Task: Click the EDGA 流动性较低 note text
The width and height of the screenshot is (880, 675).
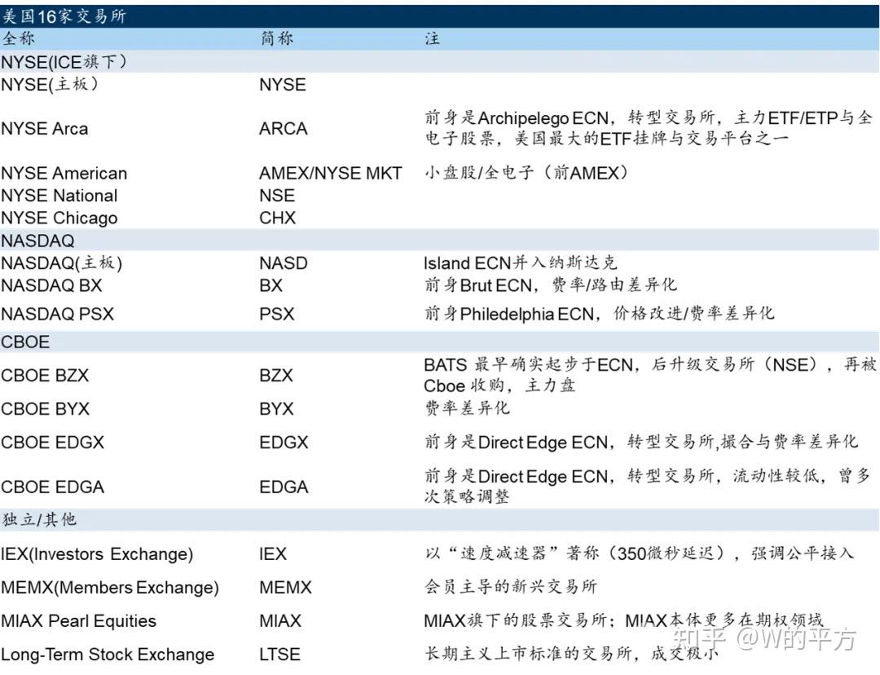Action: click(647, 487)
